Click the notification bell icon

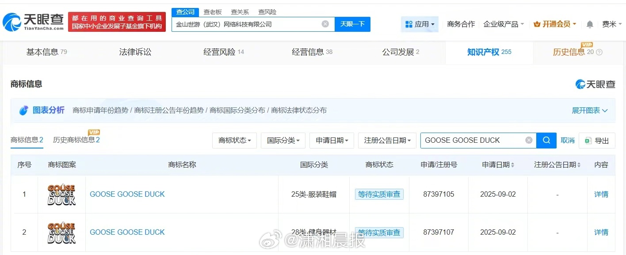pos(590,24)
